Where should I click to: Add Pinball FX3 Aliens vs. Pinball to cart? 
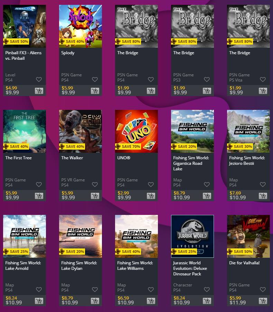coord(39,91)
